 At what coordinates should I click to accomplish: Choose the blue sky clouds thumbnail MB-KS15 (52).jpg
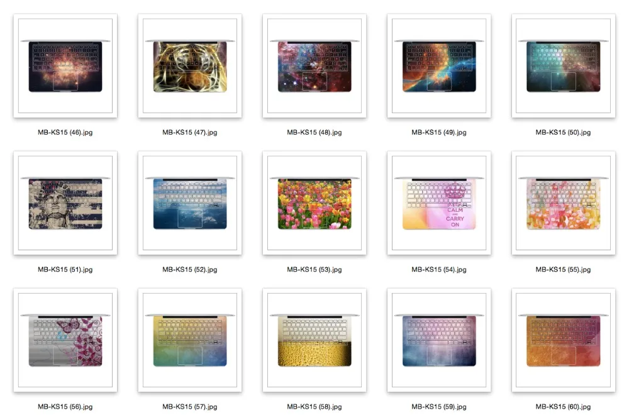pyautogui.click(x=190, y=203)
